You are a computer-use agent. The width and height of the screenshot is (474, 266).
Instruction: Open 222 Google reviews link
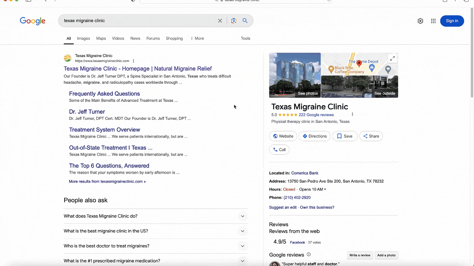coord(316,115)
